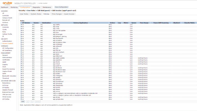Move rule up with the up arrow button
The height and width of the screenshot is (111, 197).
tap(28, 101)
